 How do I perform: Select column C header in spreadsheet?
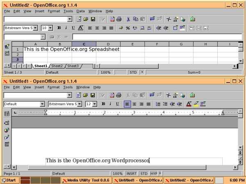pos(84,44)
